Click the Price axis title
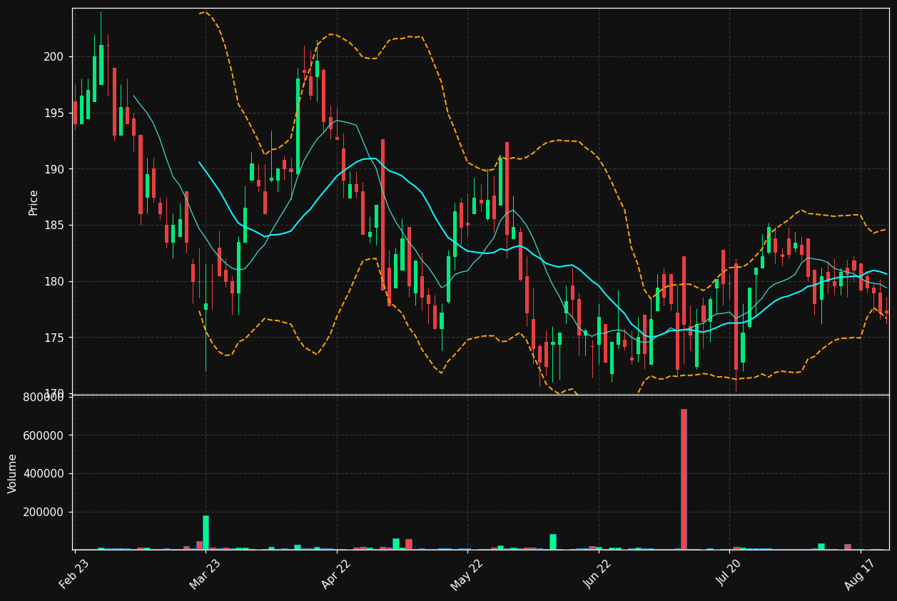Viewport: 897px width, 601px height. point(34,202)
